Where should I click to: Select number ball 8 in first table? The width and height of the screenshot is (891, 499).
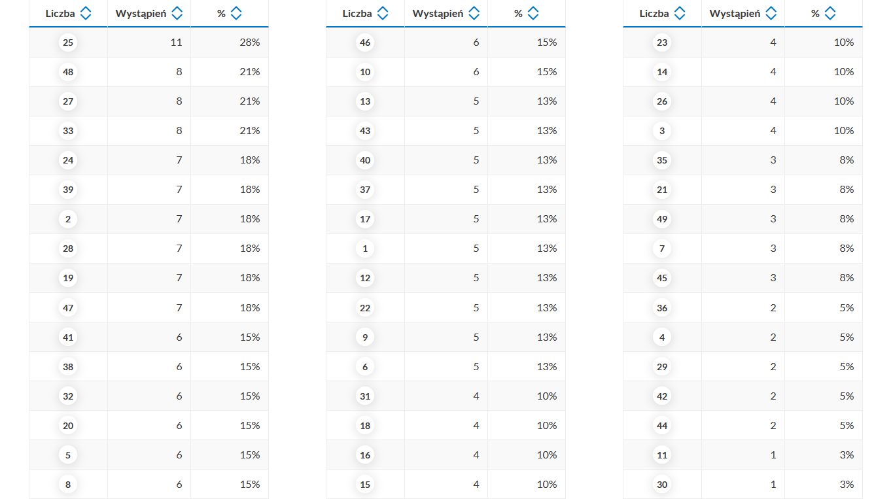coord(68,485)
